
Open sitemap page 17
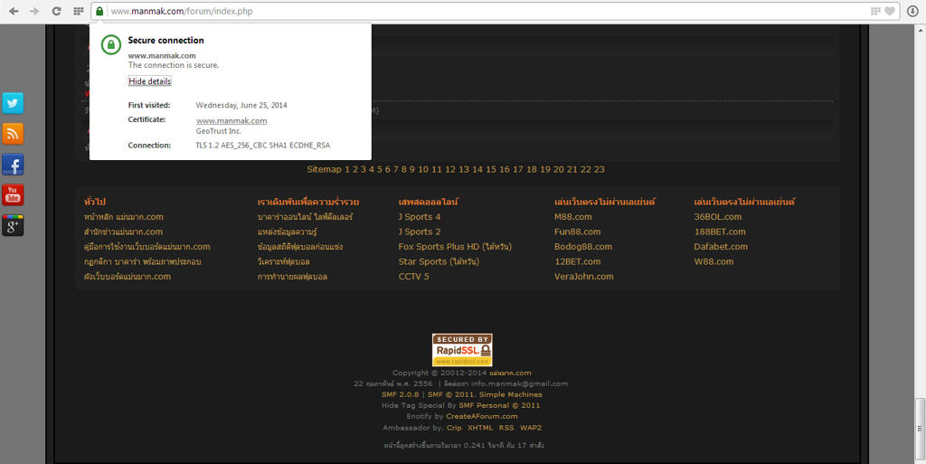[518, 169]
